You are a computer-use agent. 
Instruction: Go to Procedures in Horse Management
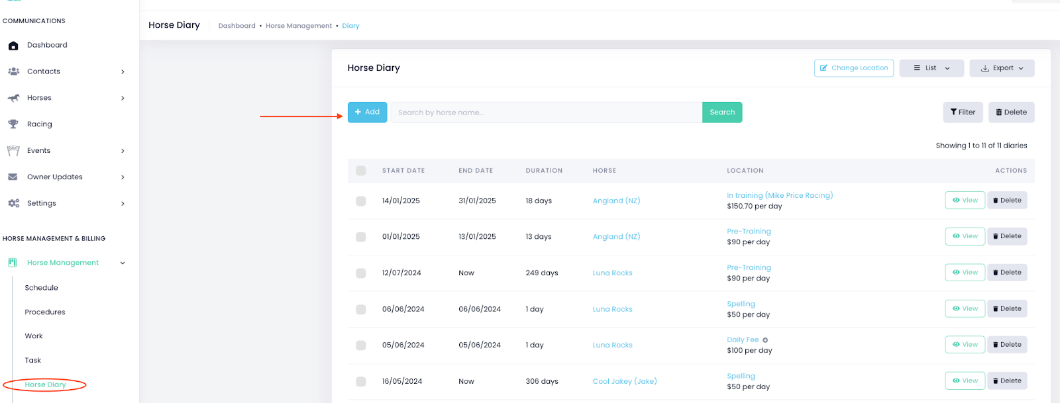(x=45, y=312)
